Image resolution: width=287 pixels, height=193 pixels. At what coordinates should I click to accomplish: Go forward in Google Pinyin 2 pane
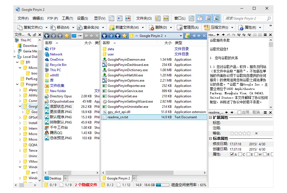click(111, 36)
